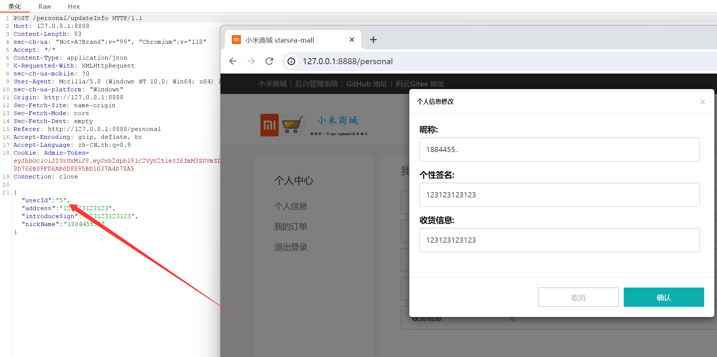The height and width of the screenshot is (357, 717).
Task: Edit the 昵称 field containing 1884455..
Action: click(559, 149)
